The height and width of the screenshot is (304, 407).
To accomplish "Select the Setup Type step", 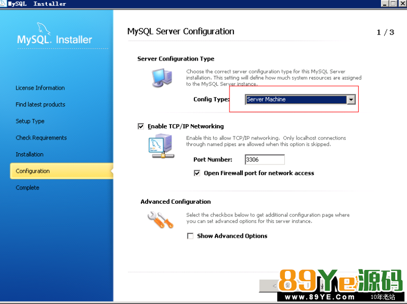I will point(30,121).
